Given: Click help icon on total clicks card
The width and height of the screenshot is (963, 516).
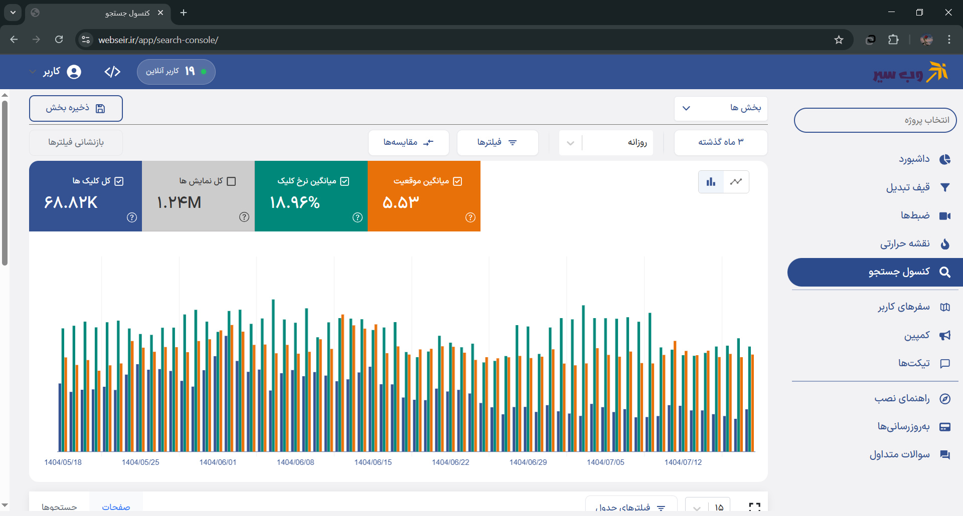Looking at the screenshot, I should [x=132, y=217].
